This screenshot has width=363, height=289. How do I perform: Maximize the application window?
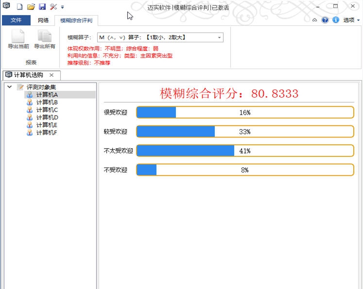pyautogui.click(x=335, y=6)
